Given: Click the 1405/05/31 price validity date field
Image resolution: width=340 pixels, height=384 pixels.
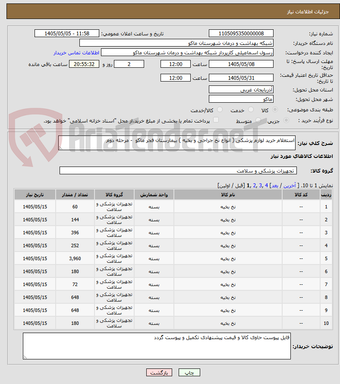Looking at the screenshot, I should pyautogui.click(x=241, y=78).
